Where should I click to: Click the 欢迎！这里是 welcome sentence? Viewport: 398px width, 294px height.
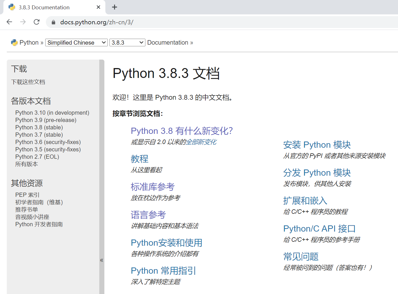tap(173, 97)
